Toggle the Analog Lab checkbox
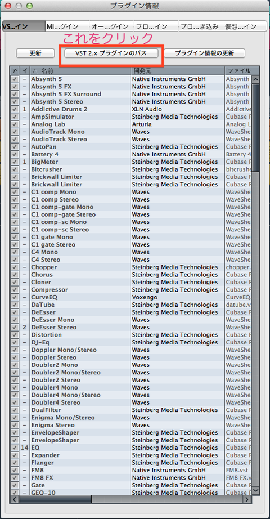The image size is (270, 519). click(x=15, y=124)
